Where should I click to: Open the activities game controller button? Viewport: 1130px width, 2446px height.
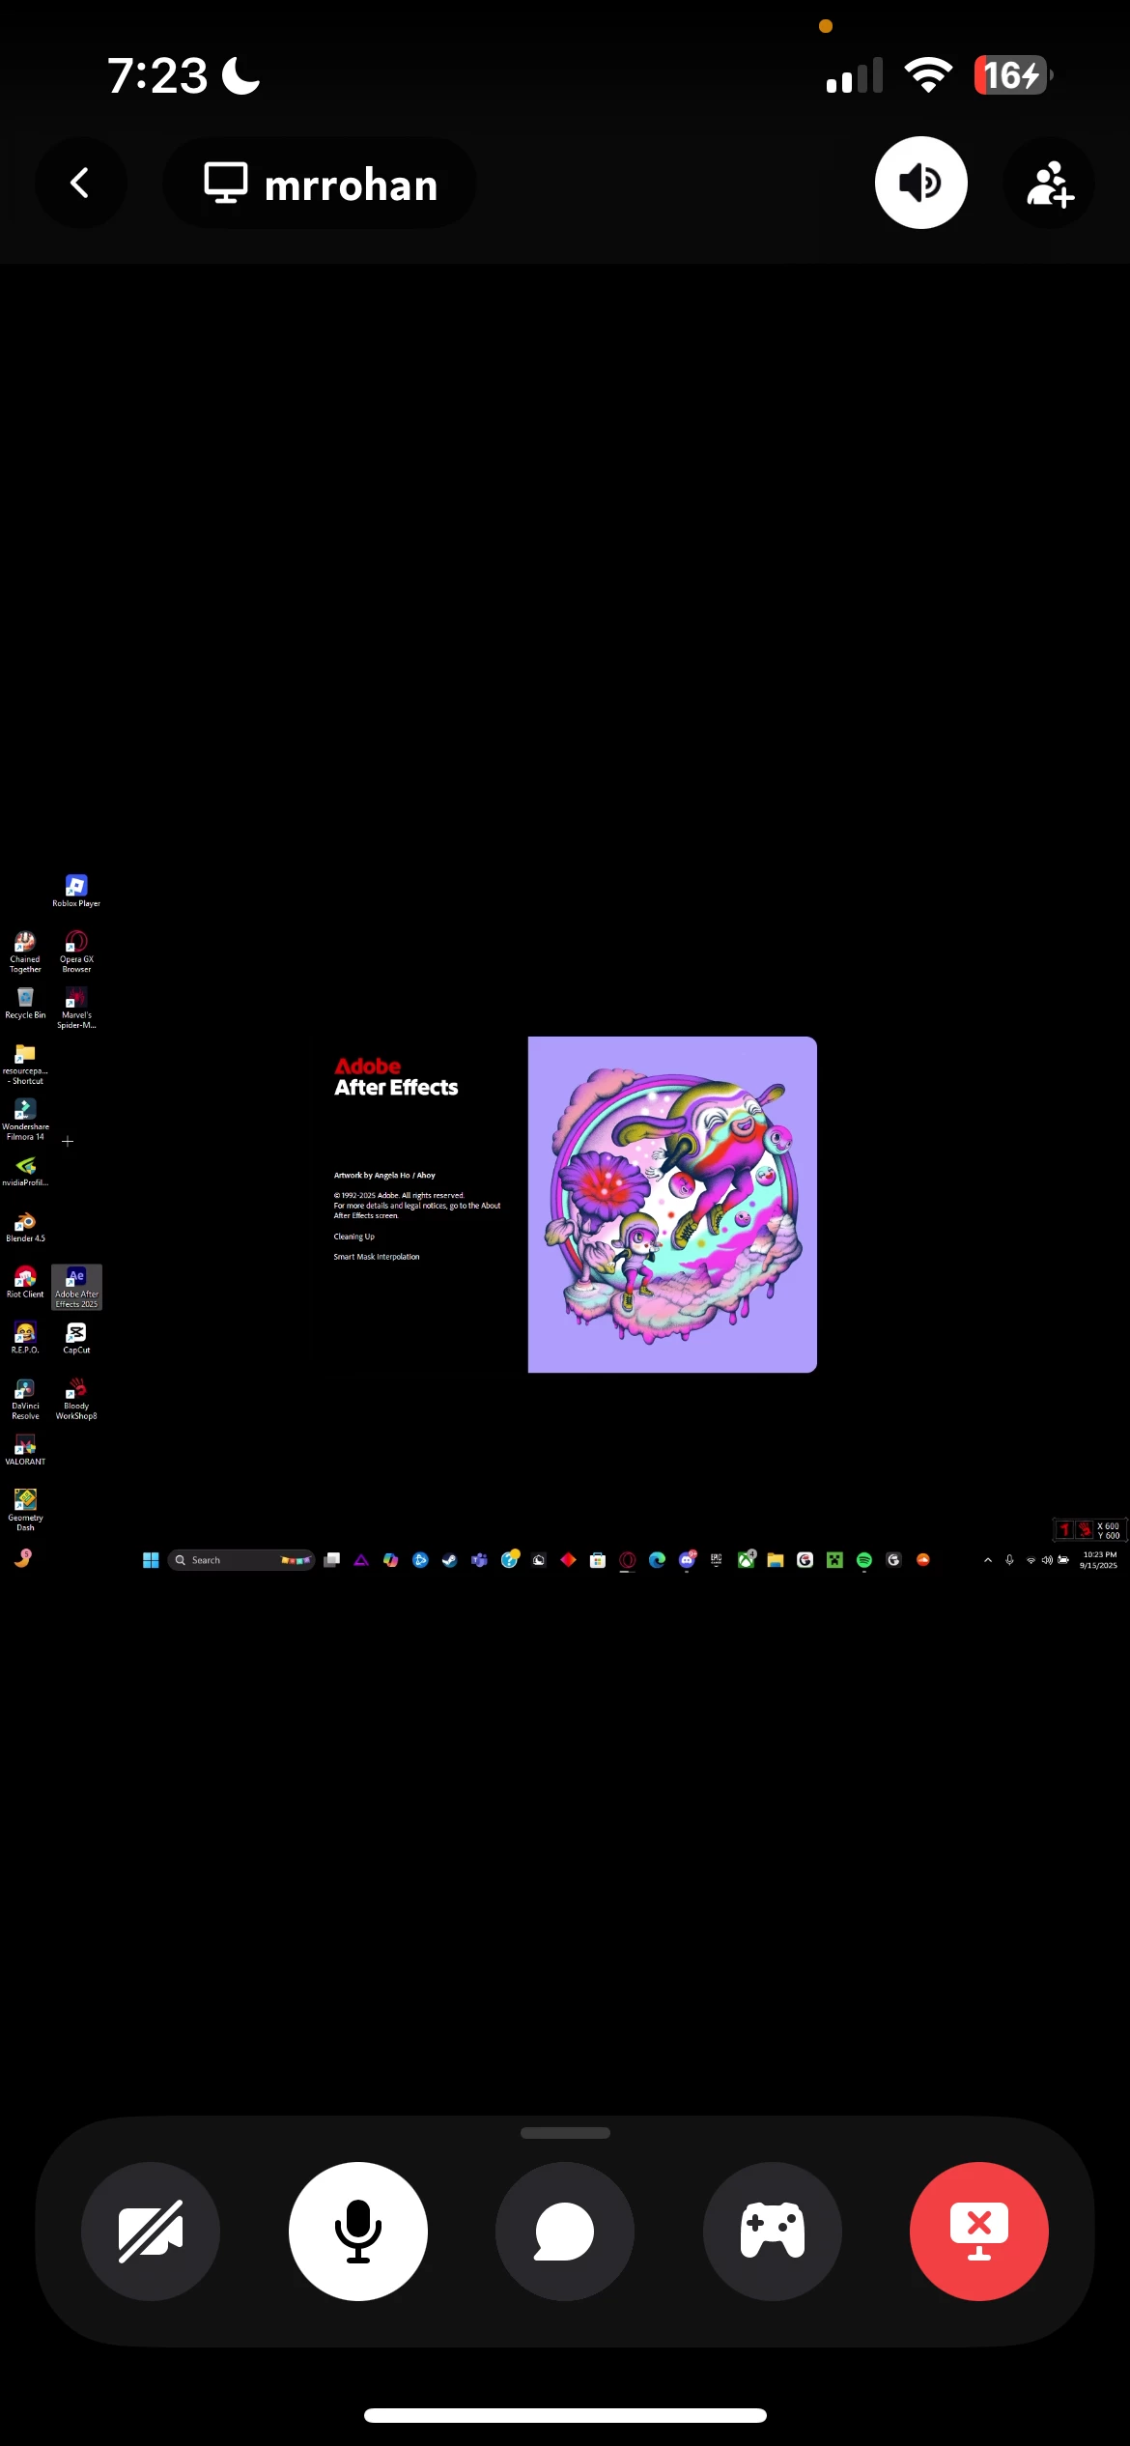point(773,2231)
